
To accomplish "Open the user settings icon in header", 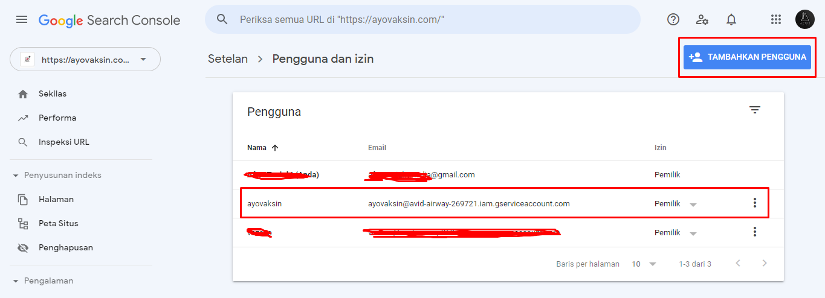I will pyautogui.click(x=702, y=19).
